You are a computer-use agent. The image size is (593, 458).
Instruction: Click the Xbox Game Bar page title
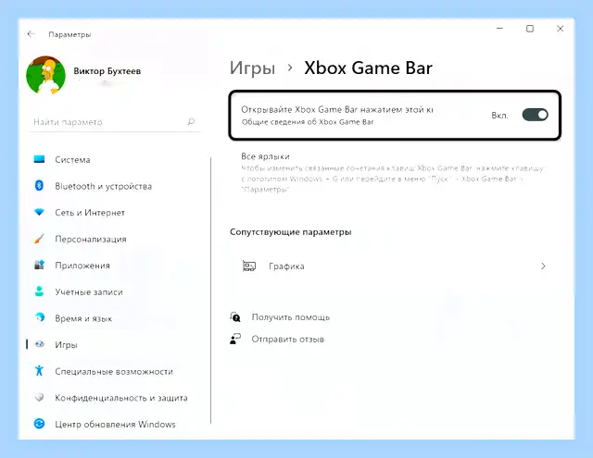368,68
